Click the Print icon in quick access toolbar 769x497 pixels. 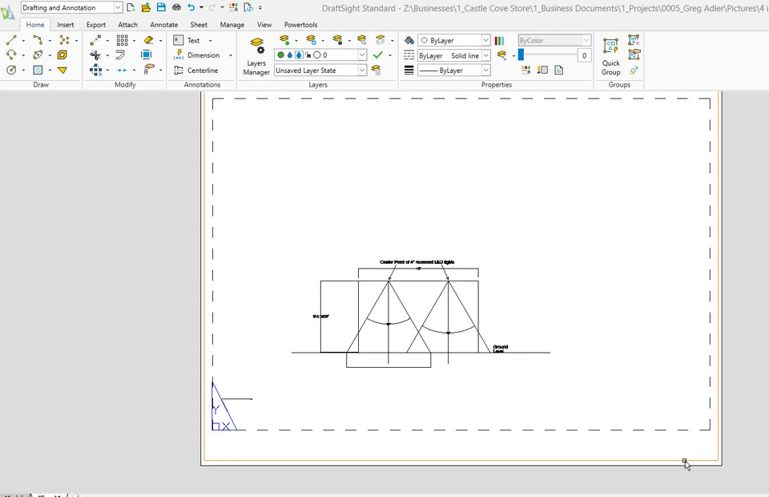tap(176, 7)
